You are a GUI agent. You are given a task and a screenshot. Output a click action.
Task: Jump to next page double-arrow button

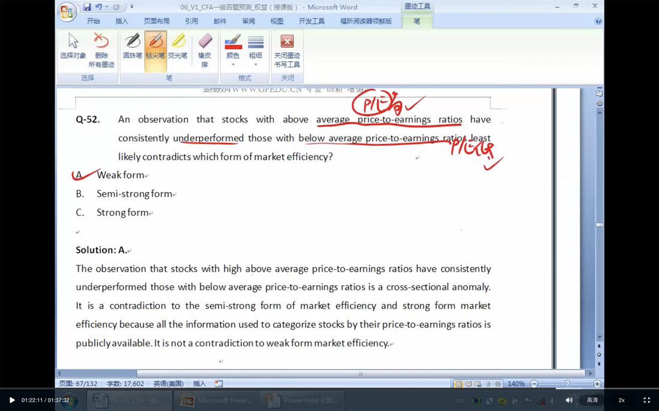pyautogui.click(x=599, y=364)
